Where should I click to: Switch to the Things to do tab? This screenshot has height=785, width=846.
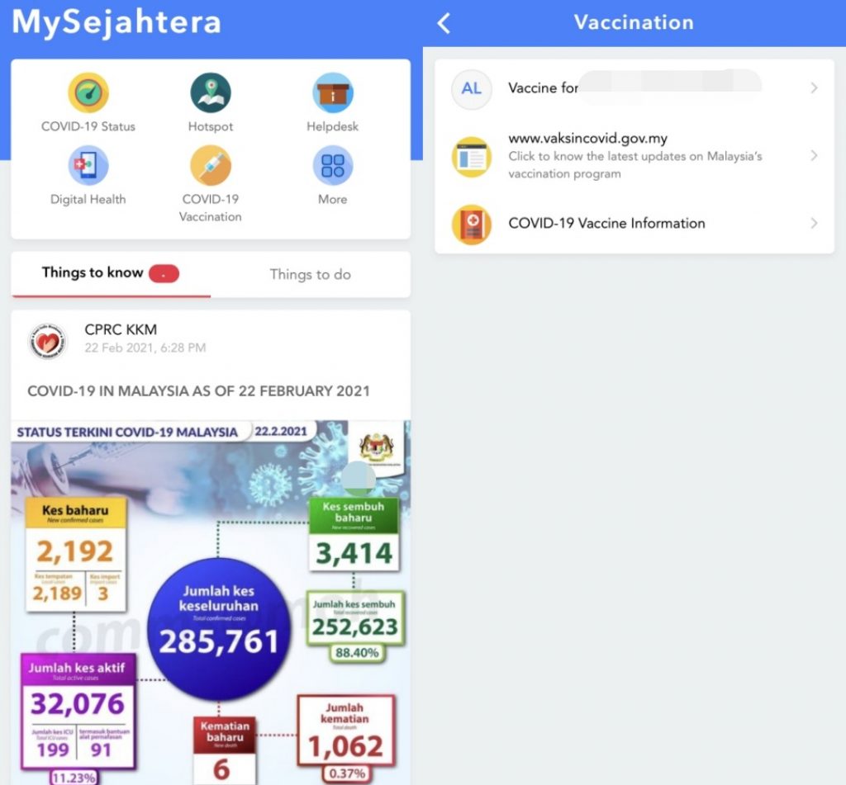(311, 274)
